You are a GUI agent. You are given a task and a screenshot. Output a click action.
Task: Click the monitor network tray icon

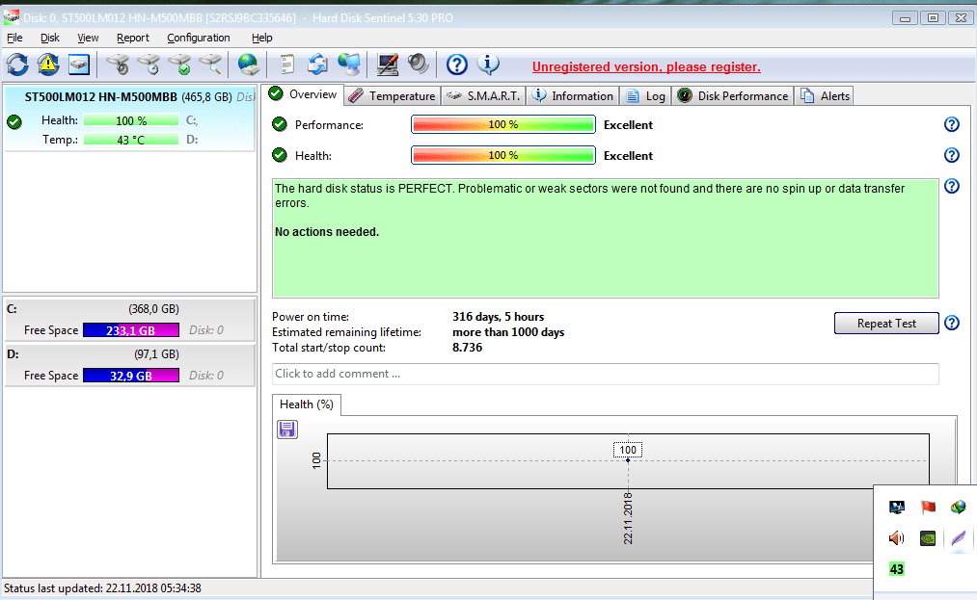click(x=897, y=508)
